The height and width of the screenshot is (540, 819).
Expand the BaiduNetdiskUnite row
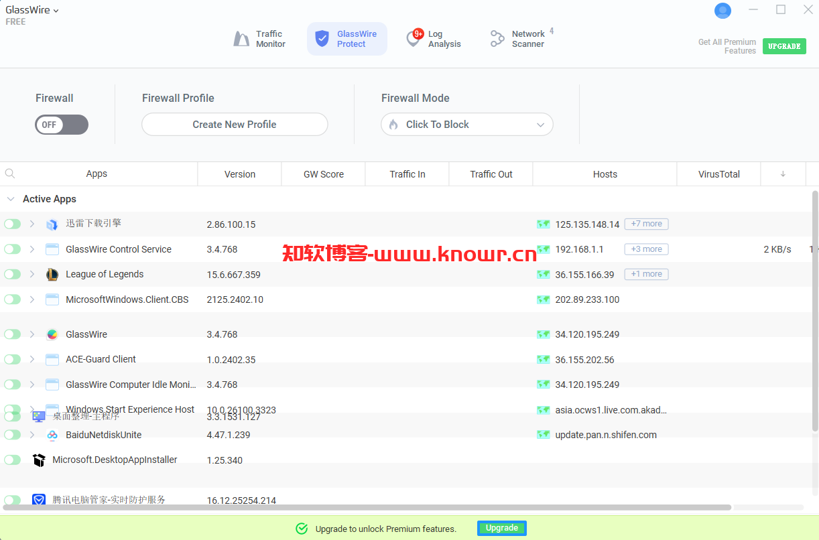click(31, 435)
